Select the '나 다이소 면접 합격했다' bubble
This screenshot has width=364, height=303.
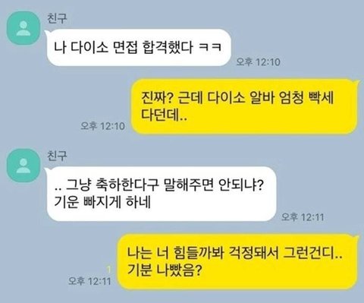click(x=139, y=48)
